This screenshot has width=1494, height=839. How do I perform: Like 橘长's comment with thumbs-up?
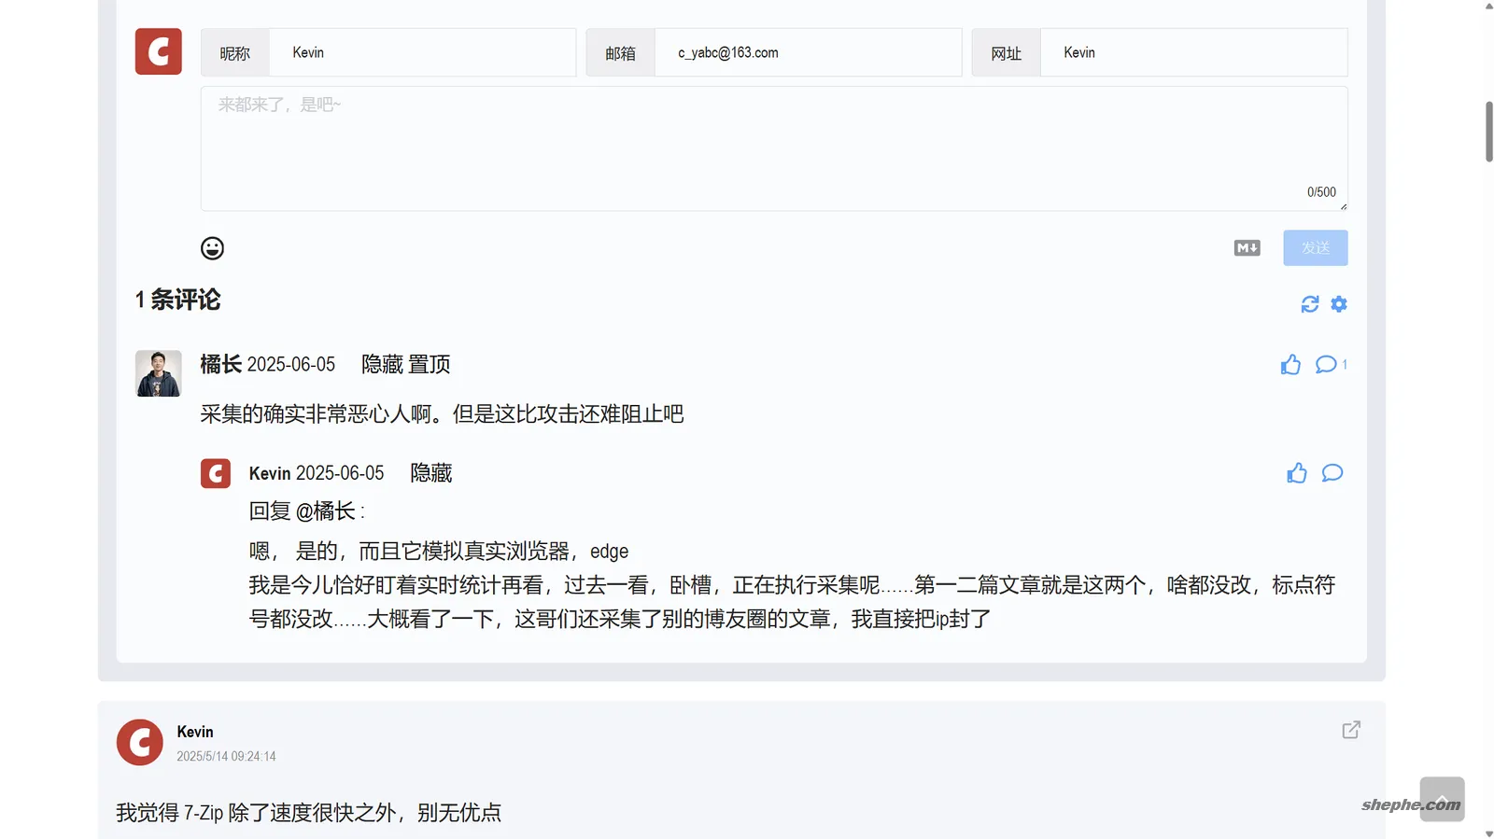click(1290, 365)
